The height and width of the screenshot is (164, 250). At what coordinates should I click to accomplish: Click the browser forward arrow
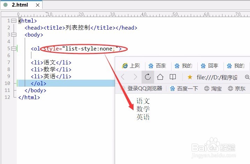point(135,77)
